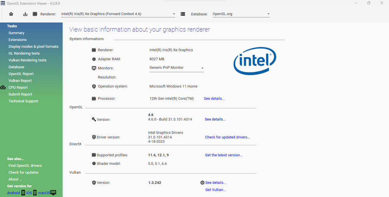The width and height of the screenshot is (389, 197).
Task: Click the home icon in the toolbar
Action: coord(11,14)
